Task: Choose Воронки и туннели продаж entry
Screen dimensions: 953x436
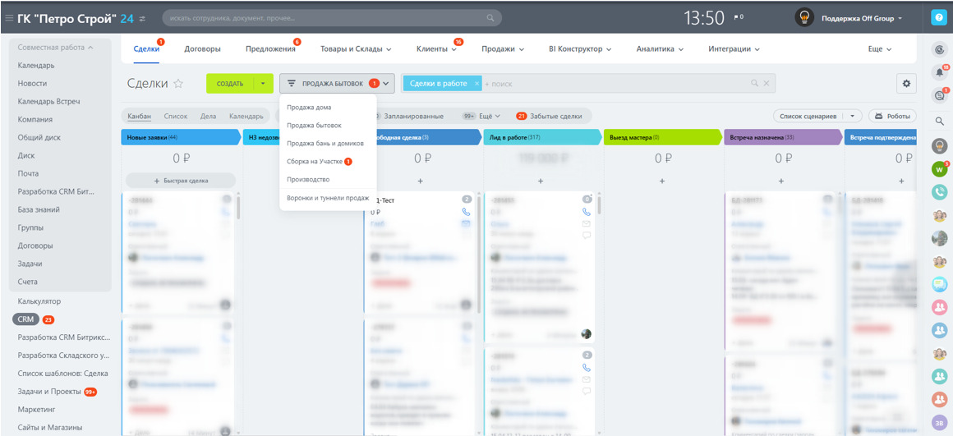Action: click(x=328, y=198)
